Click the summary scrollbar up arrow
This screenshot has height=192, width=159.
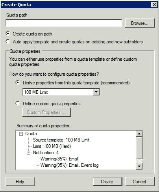pos(139,134)
